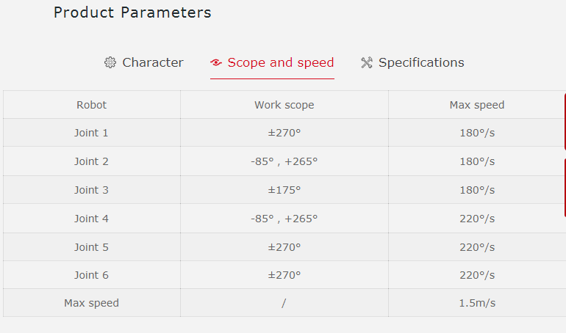Select the Joint 1 row label
566x333 pixels.
91,133
